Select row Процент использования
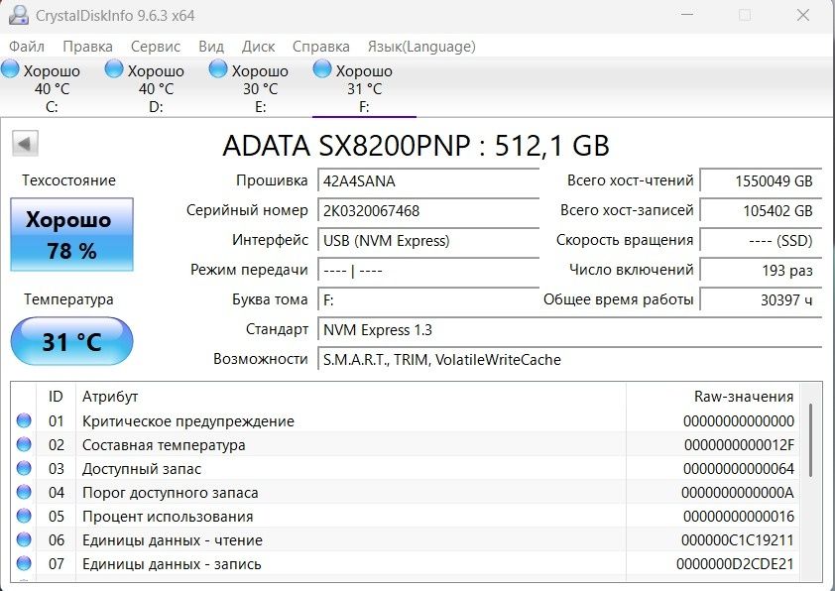Viewport: 835px width, 591px height. click(406, 516)
